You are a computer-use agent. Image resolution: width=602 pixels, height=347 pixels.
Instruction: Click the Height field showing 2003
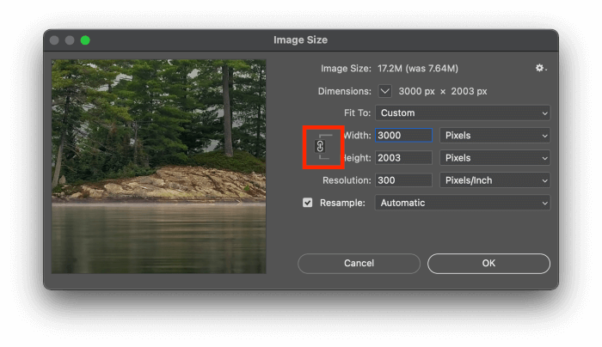click(x=403, y=158)
